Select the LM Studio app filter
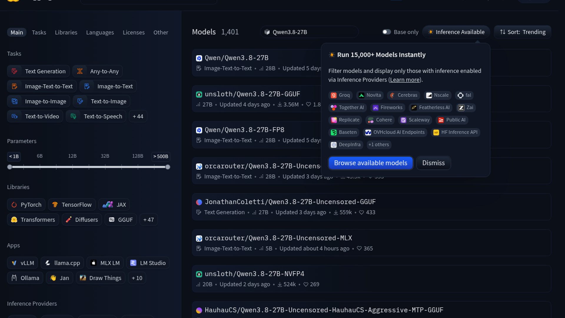This screenshot has height=318, width=565. click(148, 263)
